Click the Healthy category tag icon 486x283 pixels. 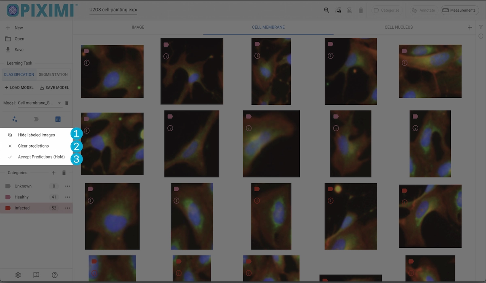pyautogui.click(x=8, y=197)
